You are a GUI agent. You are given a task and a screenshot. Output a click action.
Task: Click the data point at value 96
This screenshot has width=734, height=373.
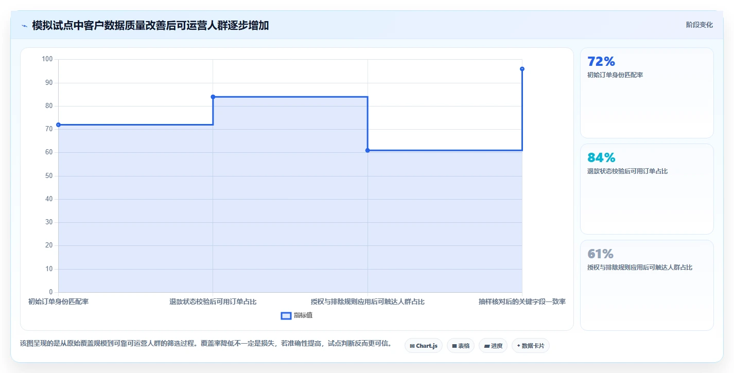(x=522, y=69)
